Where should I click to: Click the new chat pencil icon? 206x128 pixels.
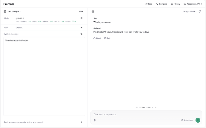click(x=93, y=11)
